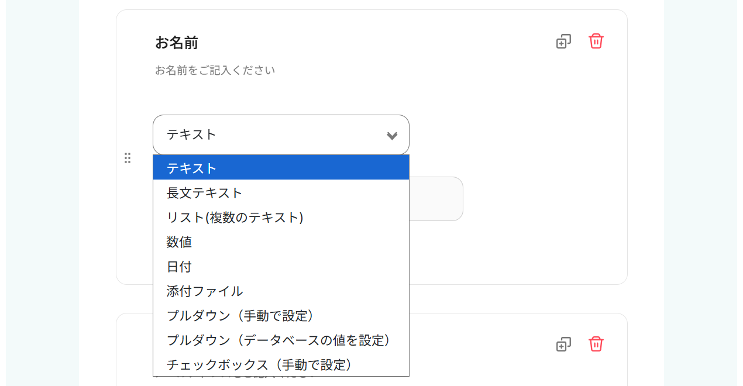Select チェックボックス（手動で設定） option
Image resolution: width=743 pixels, height=386 pixels.
tap(281, 365)
